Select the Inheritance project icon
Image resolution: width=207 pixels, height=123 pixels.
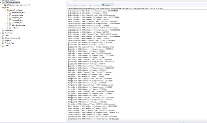pyautogui.click(x=3, y=30)
